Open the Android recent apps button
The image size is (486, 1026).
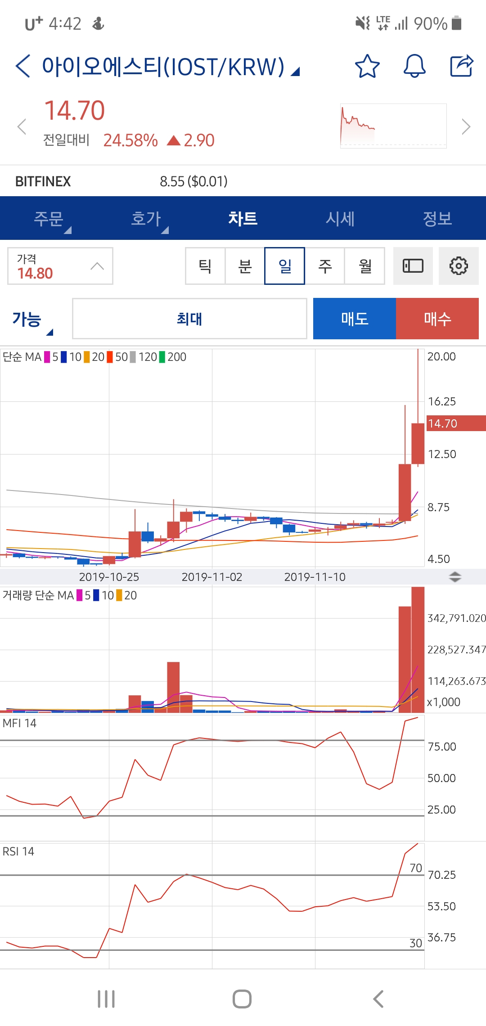[106, 999]
